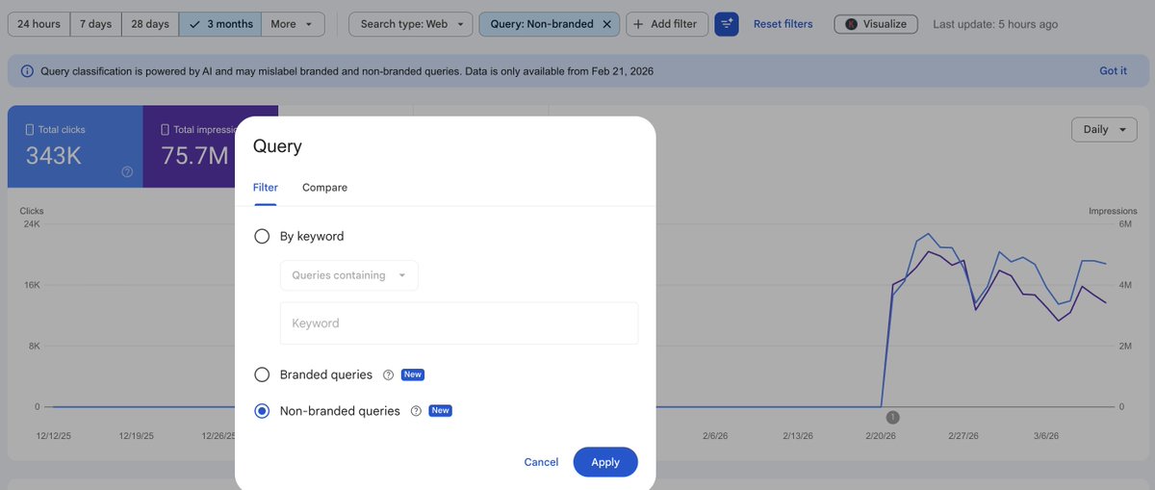The width and height of the screenshot is (1155, 490).
Task: Click the info icon in the banner
Action: [x=26, y=71]
